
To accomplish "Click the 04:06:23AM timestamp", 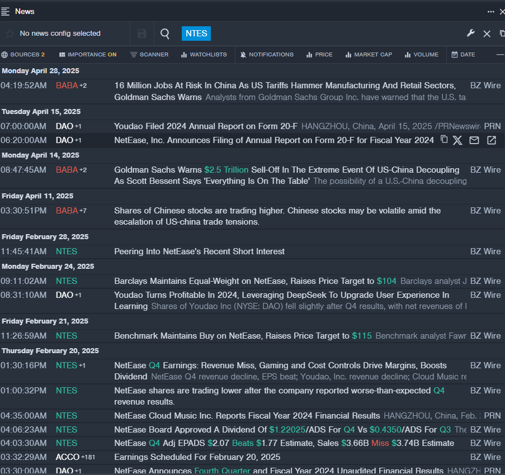I will tap(23, 430).
